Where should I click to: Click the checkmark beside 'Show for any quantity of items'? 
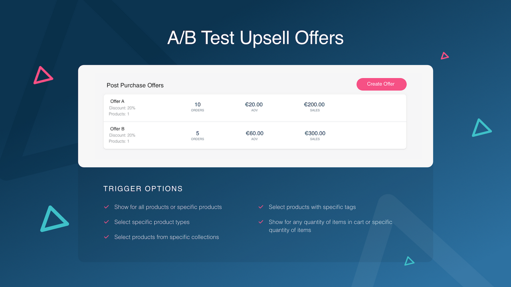pyautogui.click(x=261, y=222)
